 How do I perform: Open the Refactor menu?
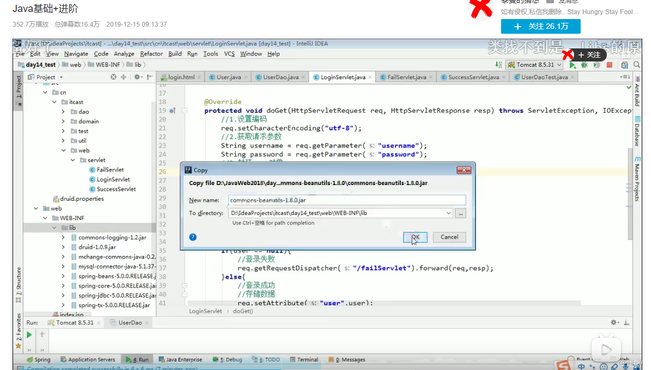(151, 54)
